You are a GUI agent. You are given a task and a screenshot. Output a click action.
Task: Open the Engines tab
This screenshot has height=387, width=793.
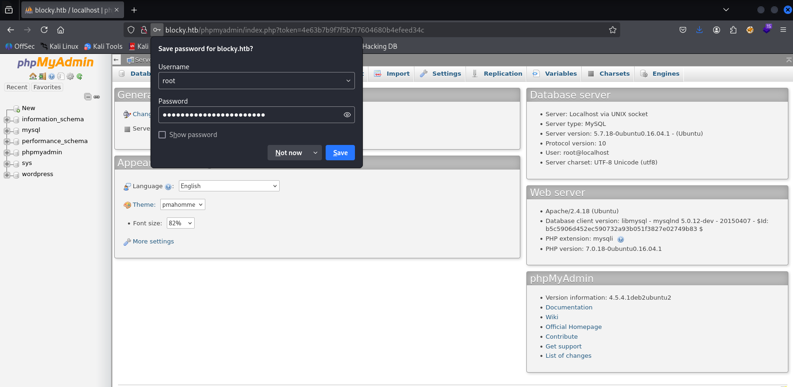[x=660, y=73]
